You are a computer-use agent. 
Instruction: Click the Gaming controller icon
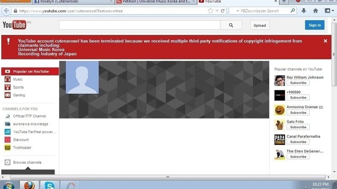click(8, 95)
